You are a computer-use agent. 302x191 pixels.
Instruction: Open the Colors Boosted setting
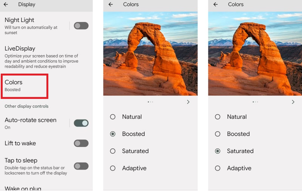pos(25,86)
